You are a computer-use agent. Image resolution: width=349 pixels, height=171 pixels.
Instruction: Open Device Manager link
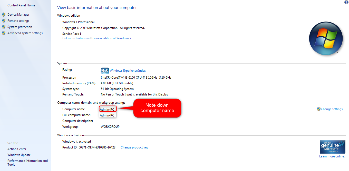tap(18, 15)
